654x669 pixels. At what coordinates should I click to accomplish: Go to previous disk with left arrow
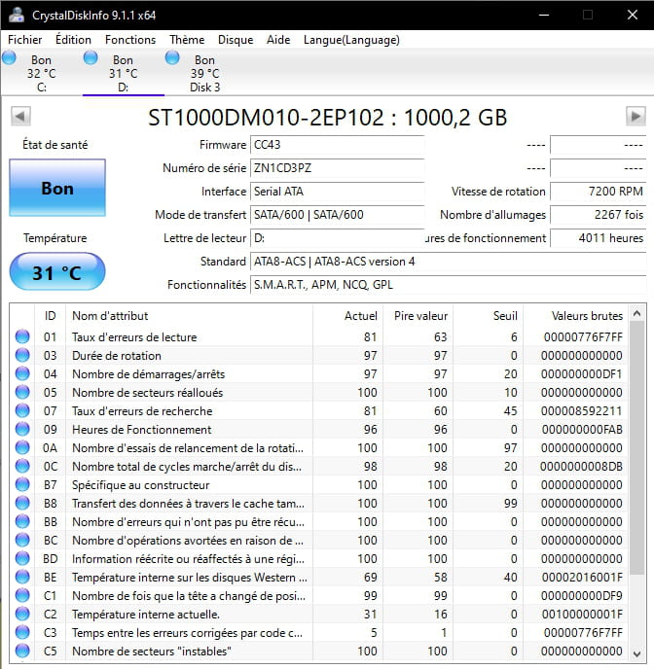click(20, 117)
